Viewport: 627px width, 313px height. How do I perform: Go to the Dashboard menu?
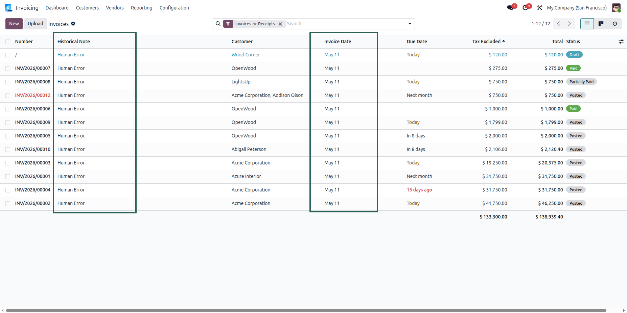click(x=57, y=8)
